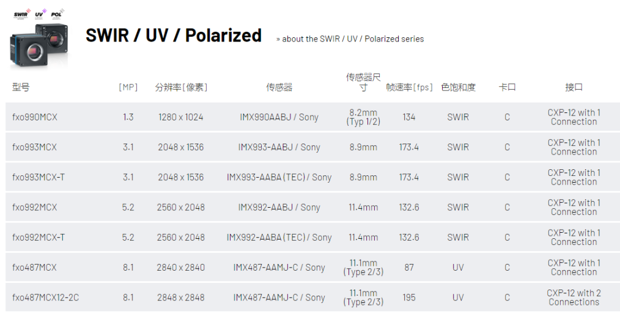
Task: Click the 色饱和度 column header
Action: [x=459, y=87]
